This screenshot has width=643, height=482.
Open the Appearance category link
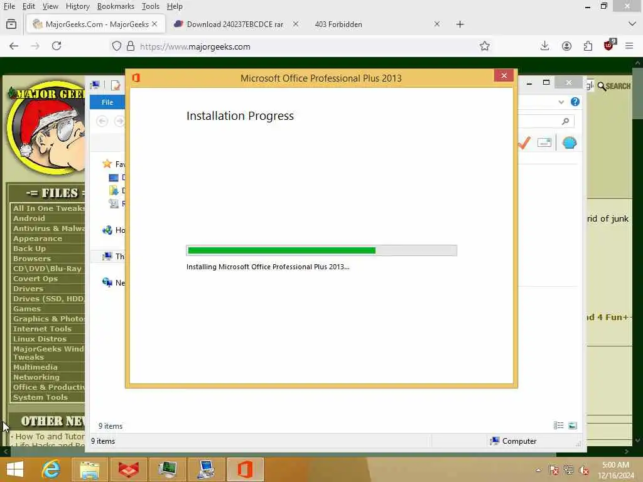38,238
